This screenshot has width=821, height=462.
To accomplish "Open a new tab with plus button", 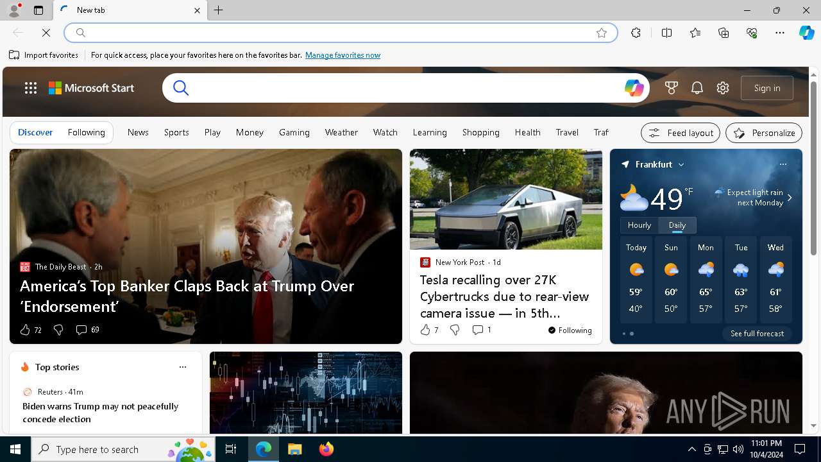I will pyautogui.click(x=219, y=10).
